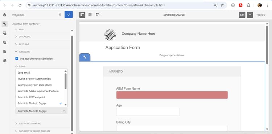Choose Submit to Marketo Engage in list
The image size is (272, 134).
(x=40, y=103)
